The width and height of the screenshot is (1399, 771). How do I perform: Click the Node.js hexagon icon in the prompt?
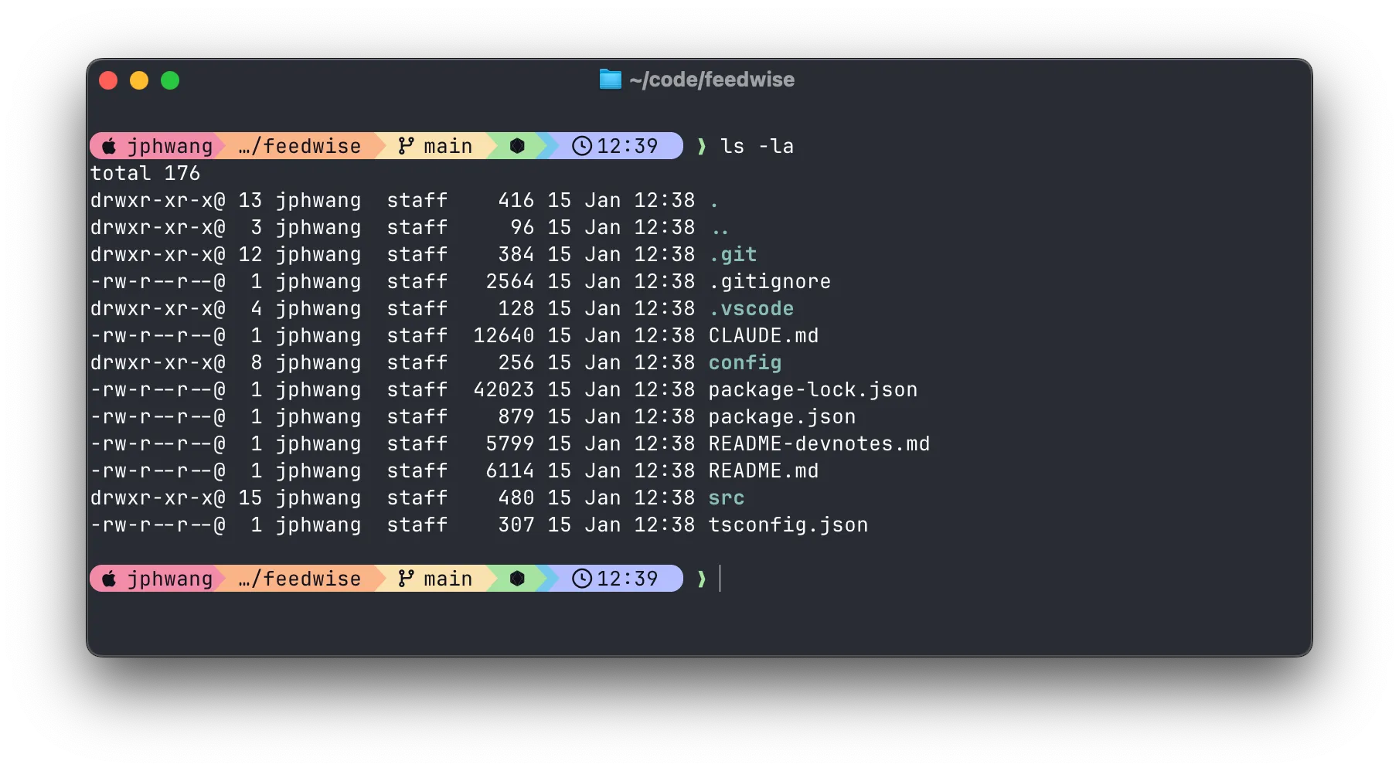coord(517,145)
